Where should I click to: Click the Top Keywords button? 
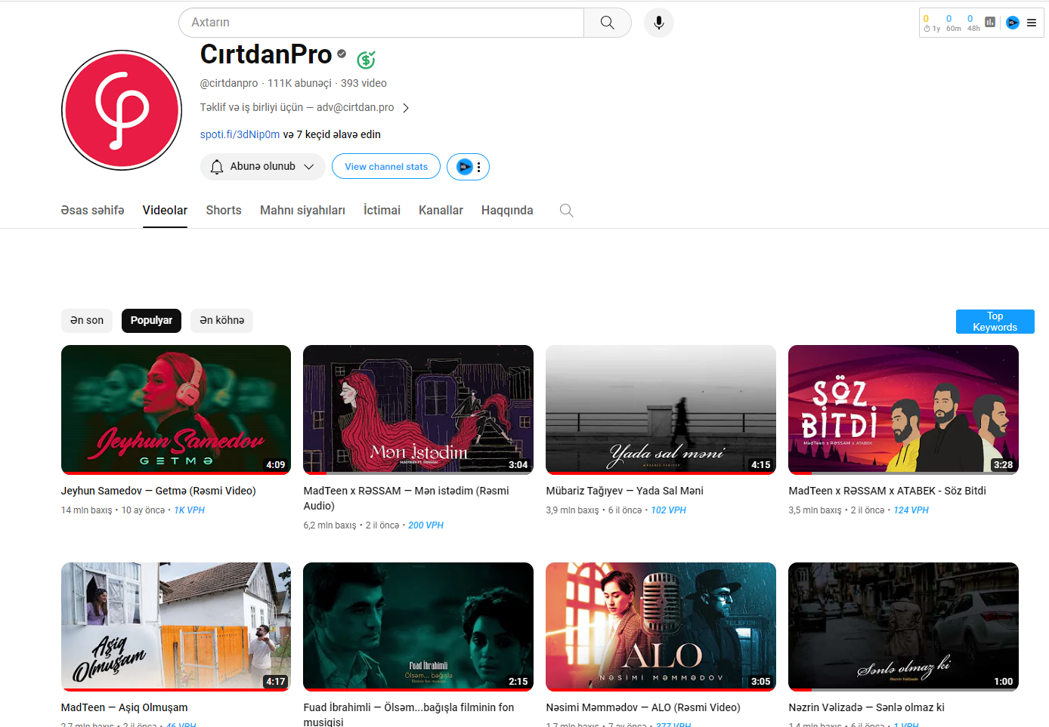coord(995,322)
